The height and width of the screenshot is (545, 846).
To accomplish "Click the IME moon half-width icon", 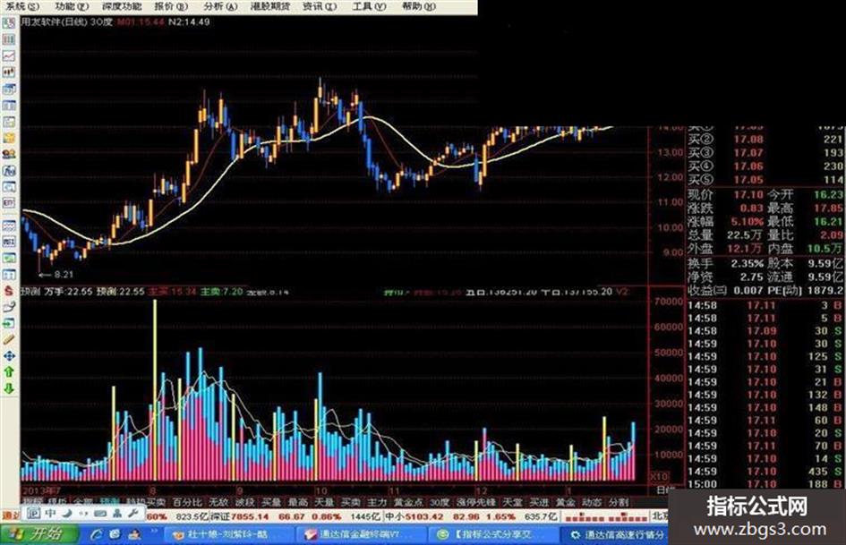I will click(x=66, y=513).
